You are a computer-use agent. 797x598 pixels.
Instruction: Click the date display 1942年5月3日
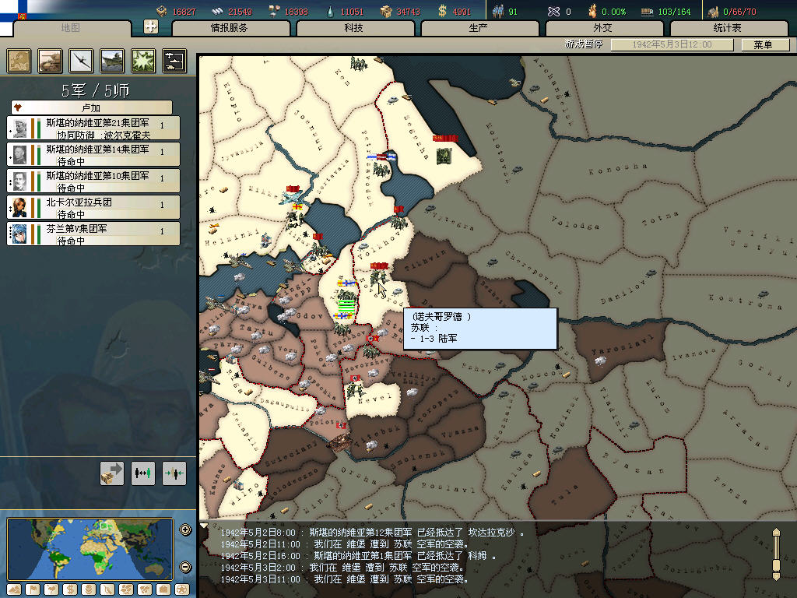tap(673, 45)
